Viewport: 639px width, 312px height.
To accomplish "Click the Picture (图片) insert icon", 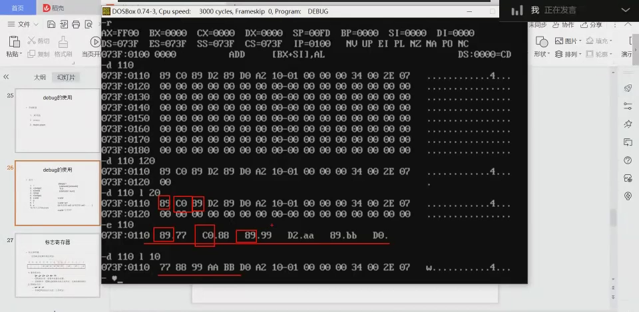I will [558, 41].
